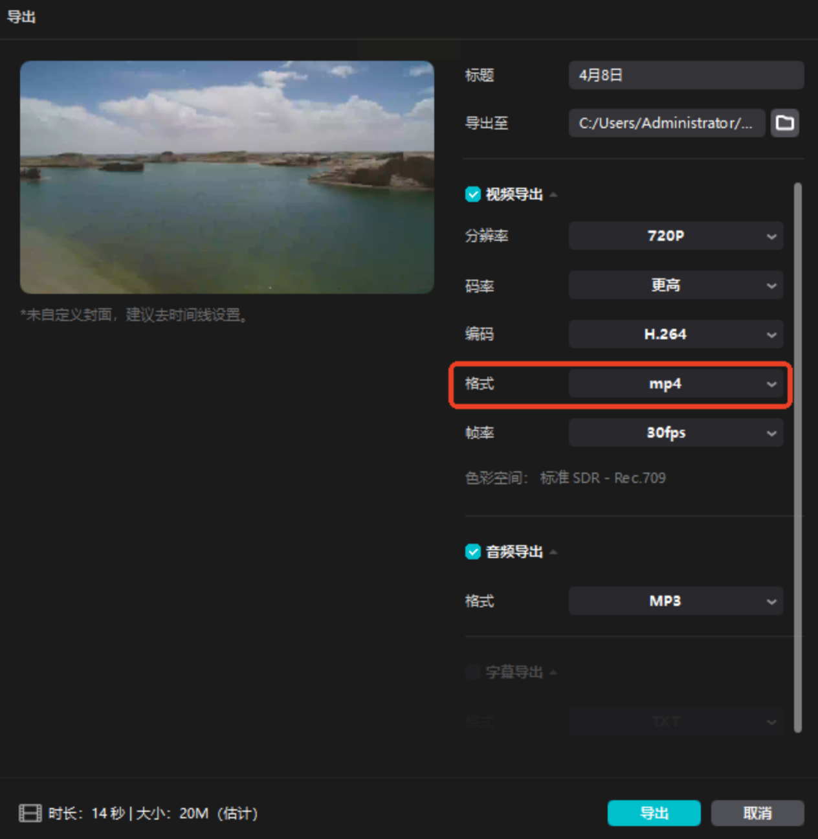The image size is (818, 839).
Task: Open the audio 格式 MP3 dropdown
Action: (676, 601)
